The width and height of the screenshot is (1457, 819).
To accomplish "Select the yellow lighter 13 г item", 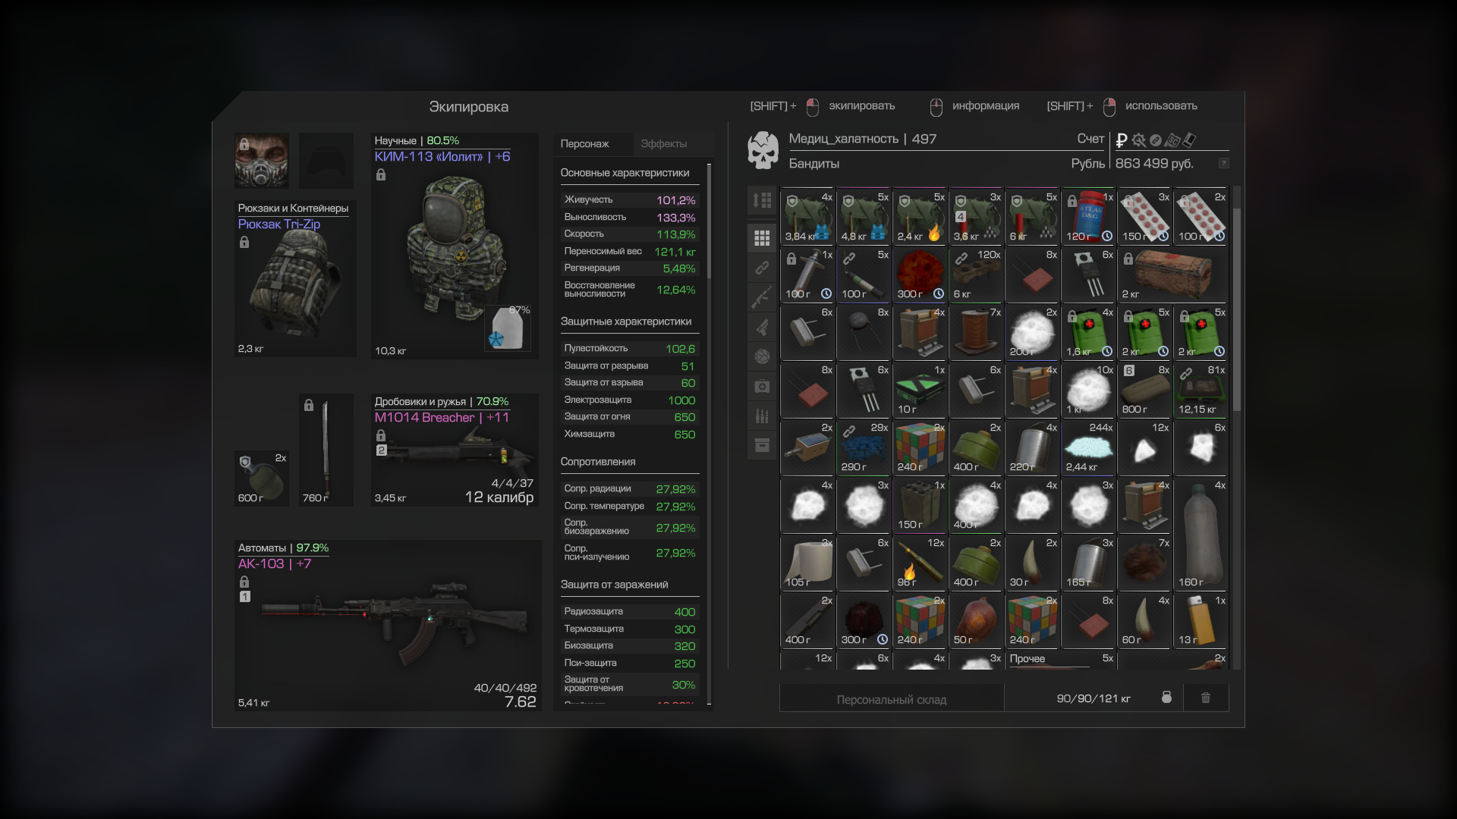I will point(1201,620).
